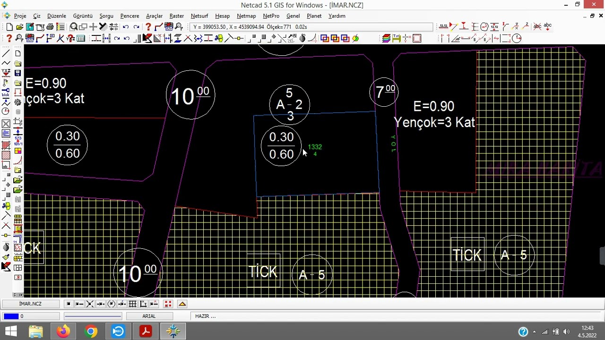
Task: Click the blue layer color swatch
Action: tap(11, 316)
